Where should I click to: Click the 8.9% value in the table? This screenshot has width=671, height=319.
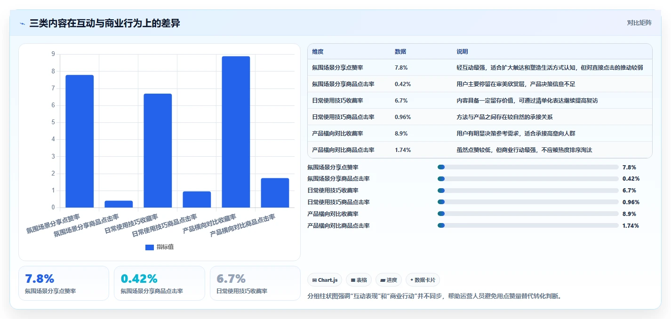tap(401, 134)
